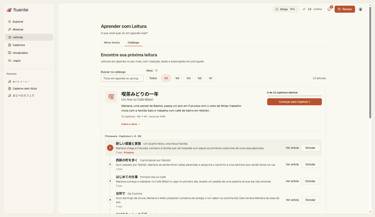Click the chapter progress bar
The height and width of the screenshot is (217, 375).
(294, 96)
